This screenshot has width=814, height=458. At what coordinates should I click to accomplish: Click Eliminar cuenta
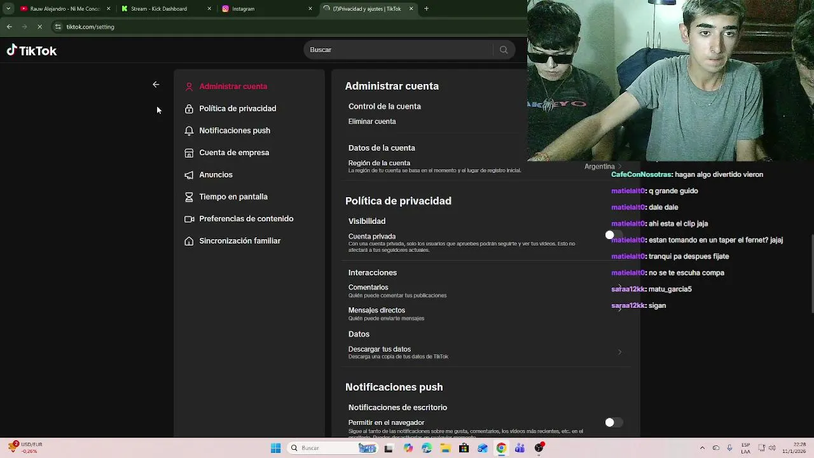(372, 121)
